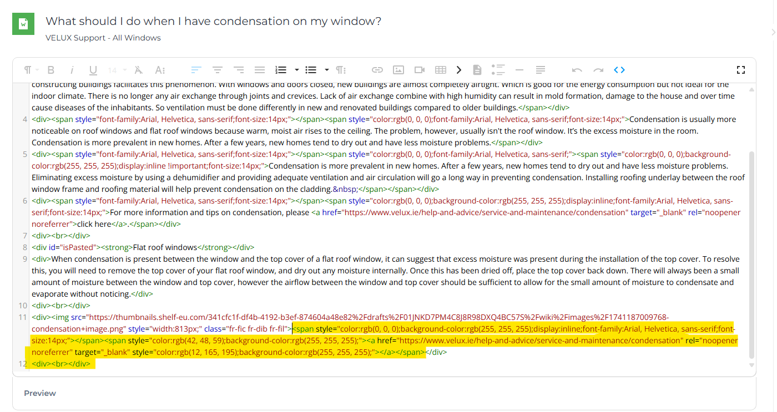Open ordered list style dropdown arrow
Viewport: 777px width, 412px height.
[x=297, y=70]
